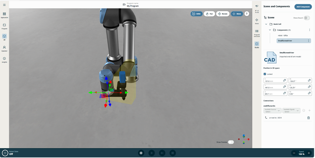
Task: Open the Available Signals dropdown
Action: (x=291, y=111)
